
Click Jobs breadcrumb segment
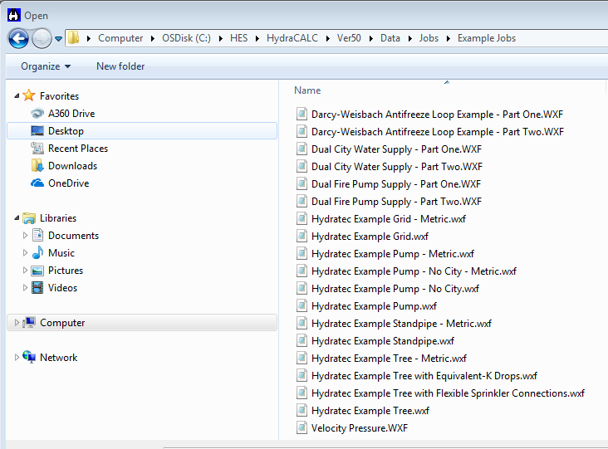tap(429, 38)
